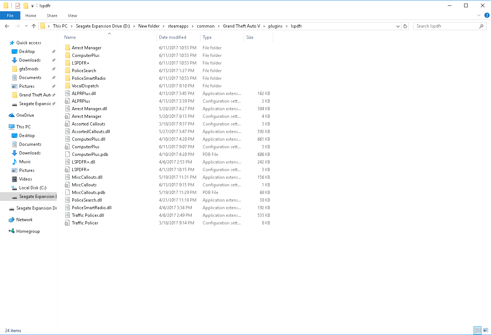Select Pictures under This PC

[x=27, y=170]
